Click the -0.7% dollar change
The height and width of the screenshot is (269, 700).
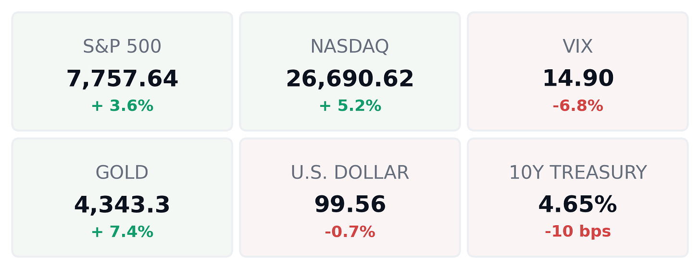tap(350, 232)
